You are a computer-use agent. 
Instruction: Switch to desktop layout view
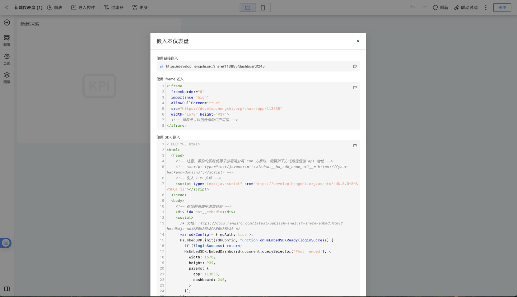(x=247, y=8)
